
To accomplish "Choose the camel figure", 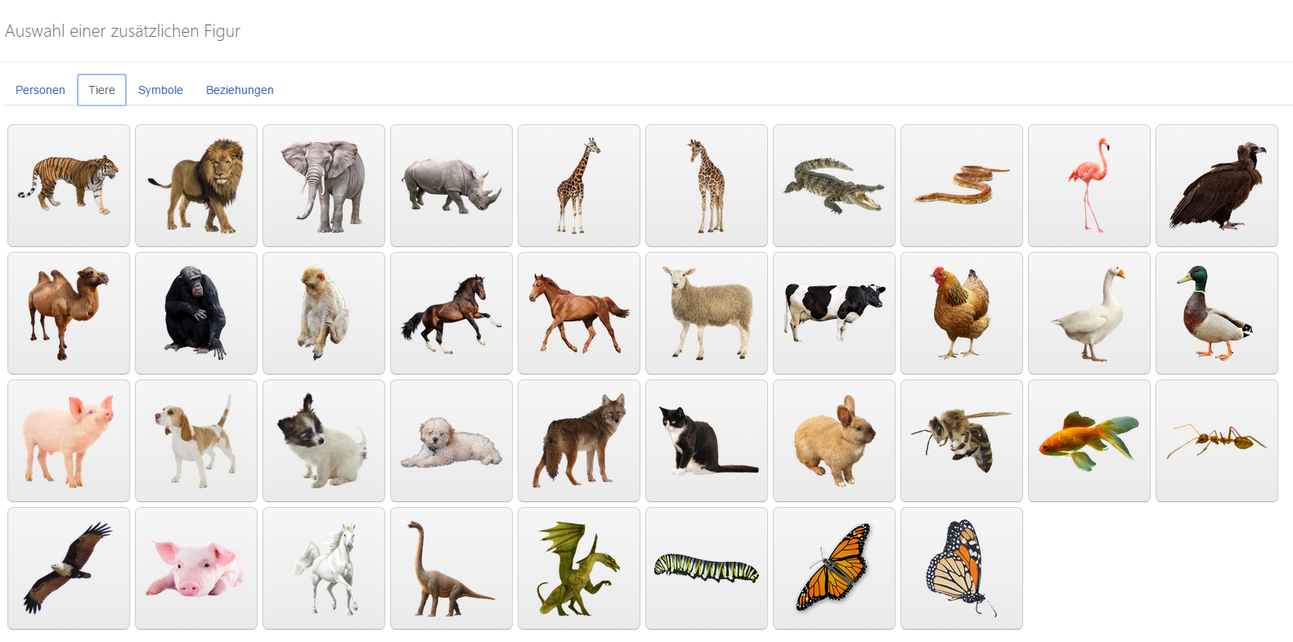I will pos(69,313).
